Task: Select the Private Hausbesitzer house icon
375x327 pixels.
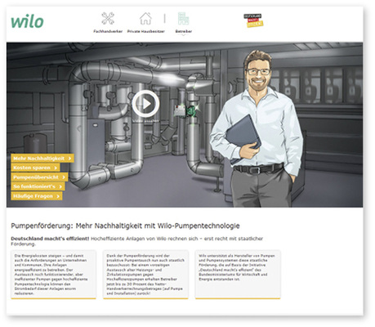Action: [x=145, y=19]
